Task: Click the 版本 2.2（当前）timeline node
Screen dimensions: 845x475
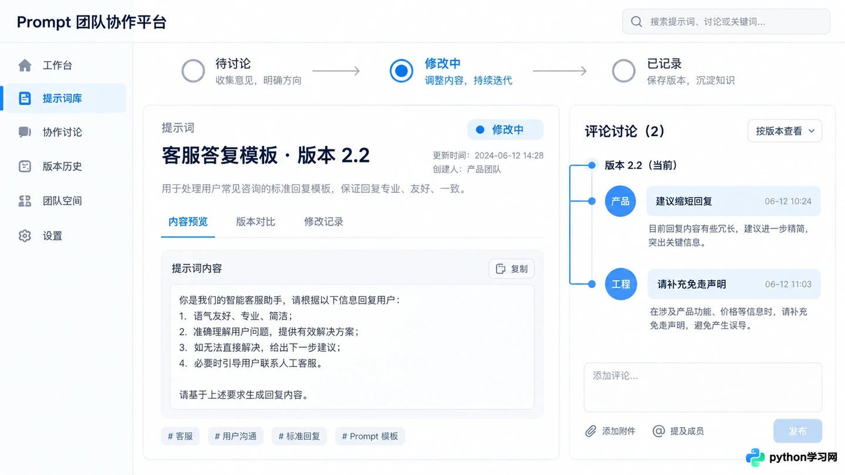Action: click(591, 165)
